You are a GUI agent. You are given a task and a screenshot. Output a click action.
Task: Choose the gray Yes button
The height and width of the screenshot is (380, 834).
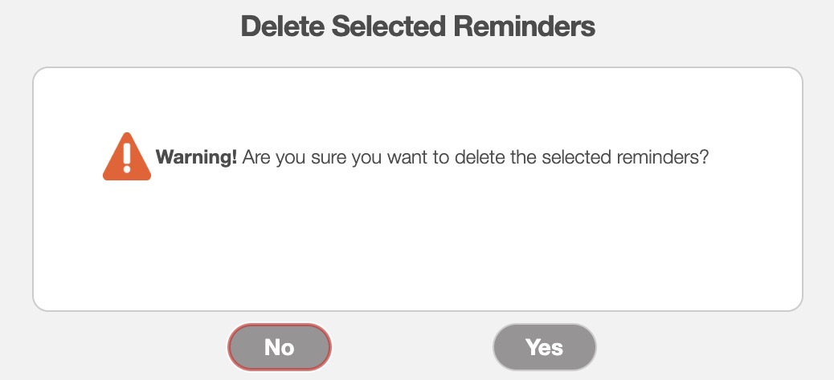(x=544, y=347)
